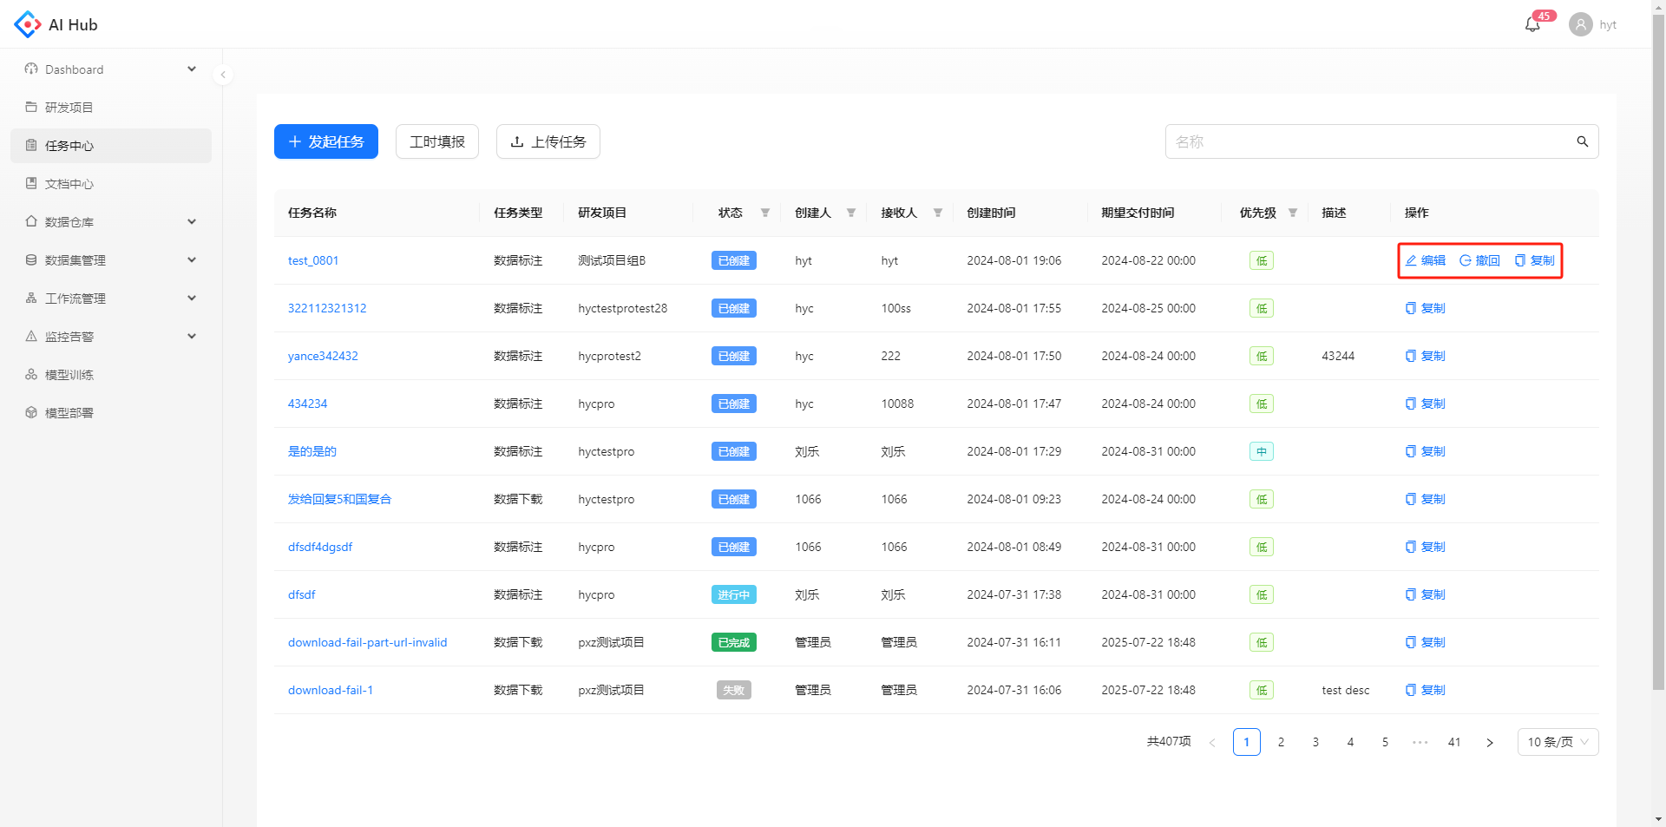This screenshot has width=1666, height=827.
Task: Click the AI Hub logo icon
Action: coord(28,24)
